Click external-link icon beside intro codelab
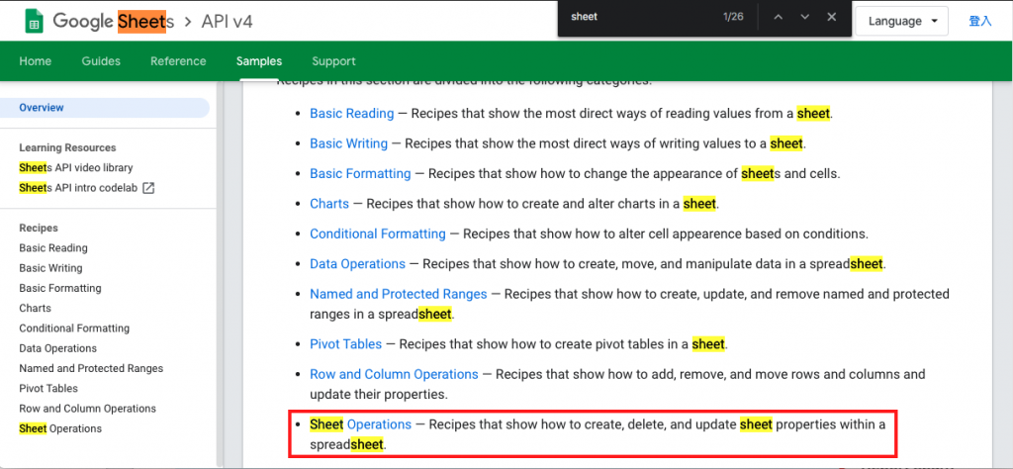The height and width of the screenshot is (469, 1013). [x=148, y=188]
